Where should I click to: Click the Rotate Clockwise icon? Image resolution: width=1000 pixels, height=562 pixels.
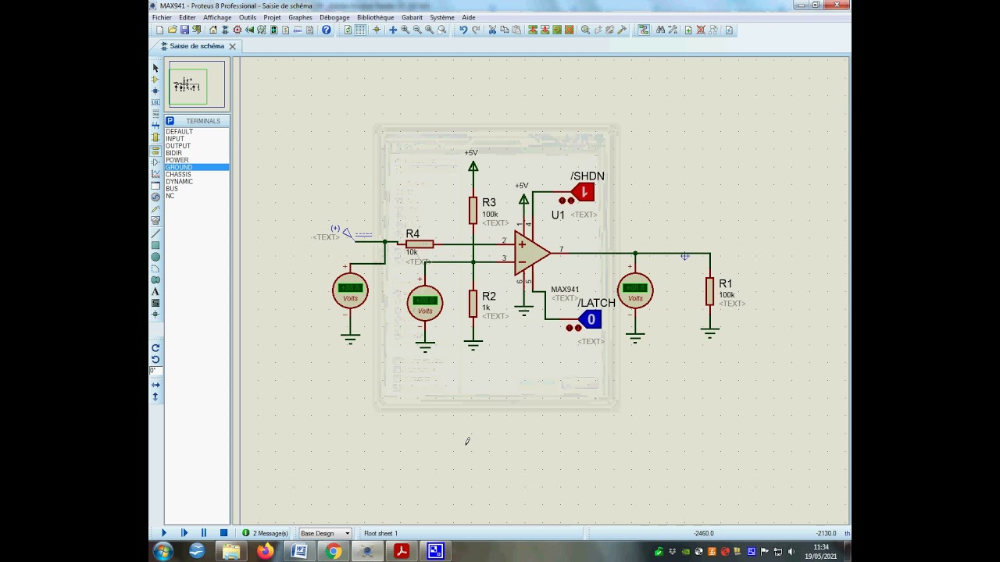155,348
